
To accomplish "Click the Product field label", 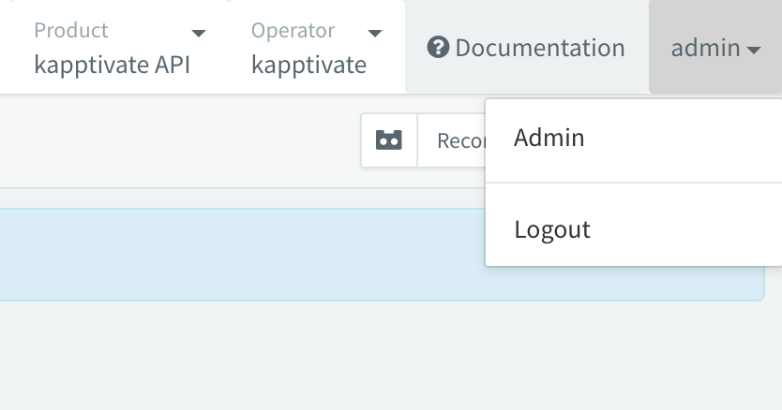I will (71, 30).
